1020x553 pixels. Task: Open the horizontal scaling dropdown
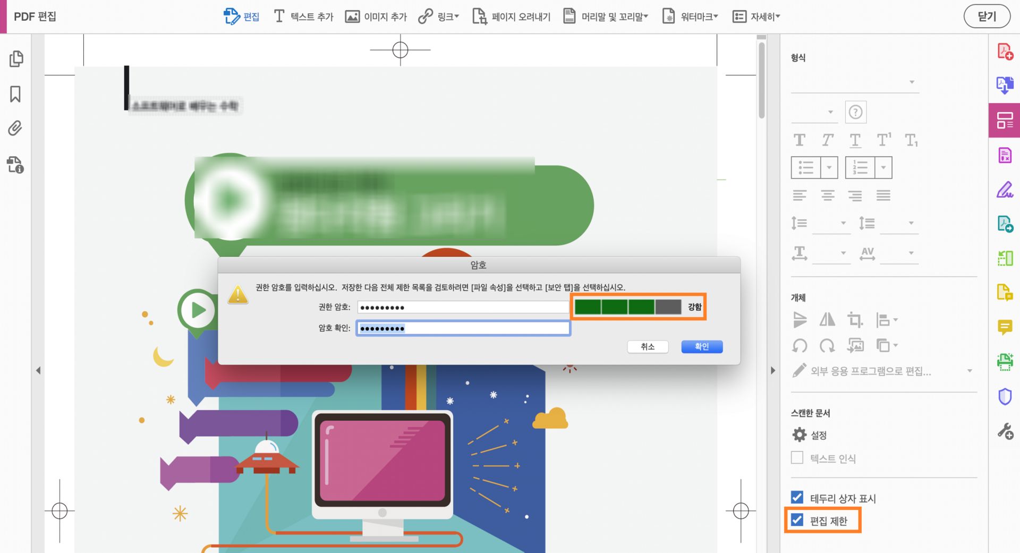click(832, 253)
